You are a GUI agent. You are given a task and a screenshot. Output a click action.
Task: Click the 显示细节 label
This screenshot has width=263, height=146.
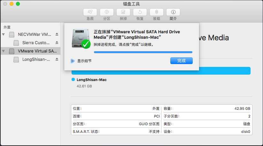tap(84, 61)
